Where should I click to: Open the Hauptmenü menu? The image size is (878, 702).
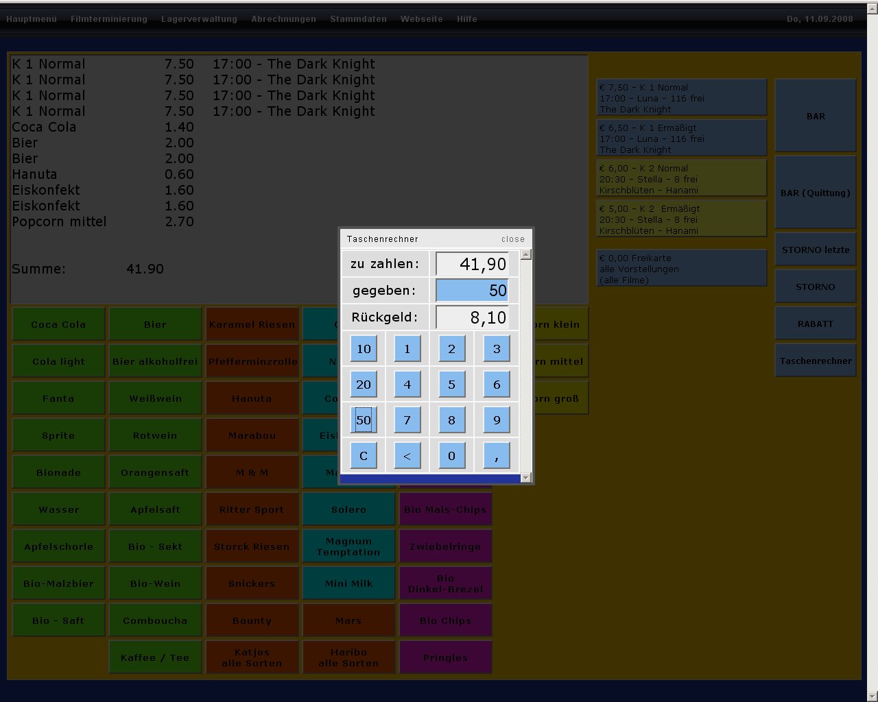32,19
